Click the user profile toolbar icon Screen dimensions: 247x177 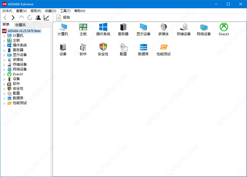tap(38, 18)
